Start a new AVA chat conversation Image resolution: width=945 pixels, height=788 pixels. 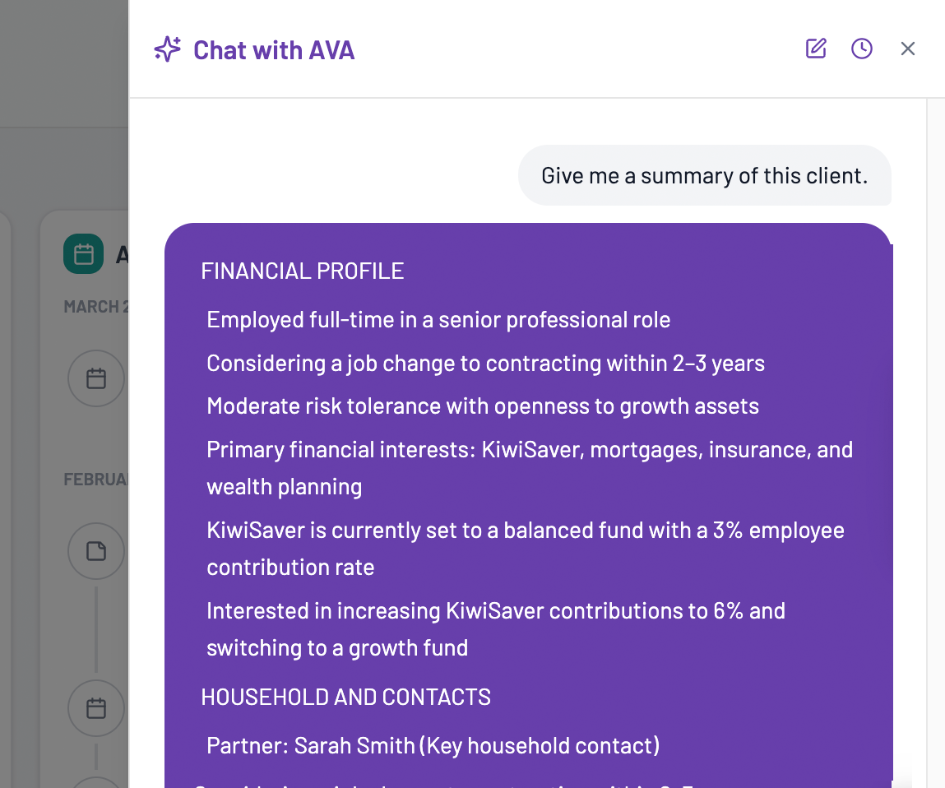point(815,49)
